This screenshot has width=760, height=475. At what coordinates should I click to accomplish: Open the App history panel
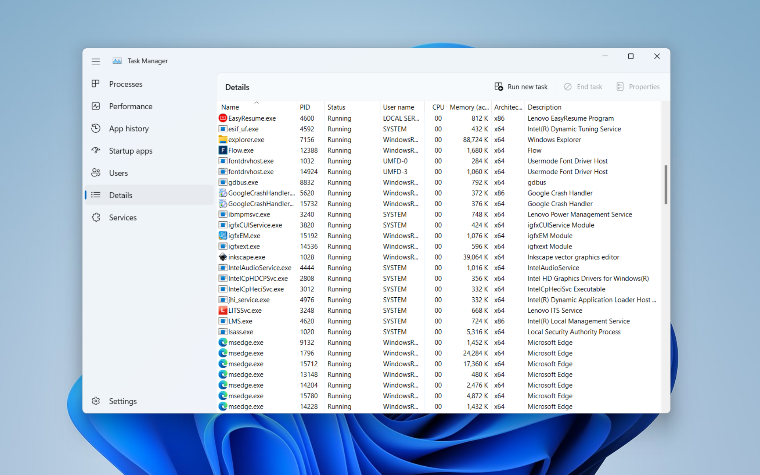(x=127, y=128)
